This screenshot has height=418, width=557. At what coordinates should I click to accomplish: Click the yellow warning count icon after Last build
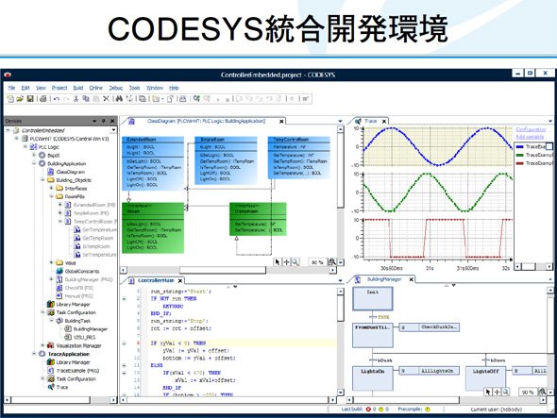381,410
